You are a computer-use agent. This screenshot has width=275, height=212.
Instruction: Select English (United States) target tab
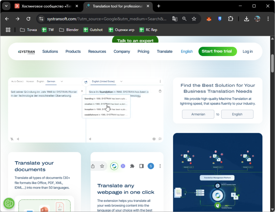pos(103,81)
